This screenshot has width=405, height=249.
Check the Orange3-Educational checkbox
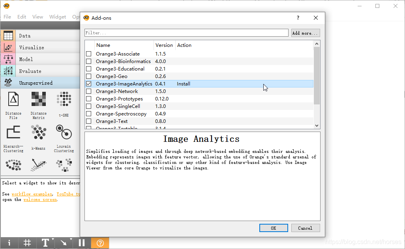pyautogui.click(x=88, y=69)
